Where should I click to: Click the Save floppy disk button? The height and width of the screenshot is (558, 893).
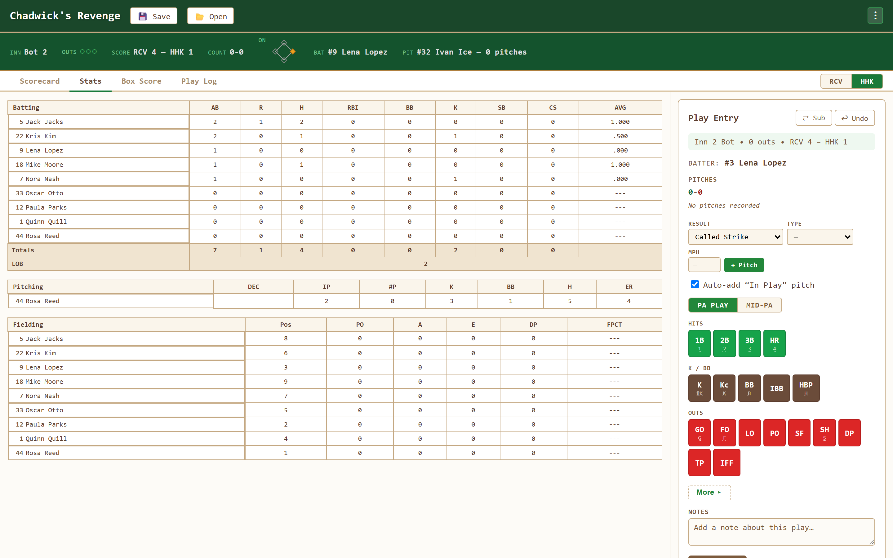tap(153, 16)
